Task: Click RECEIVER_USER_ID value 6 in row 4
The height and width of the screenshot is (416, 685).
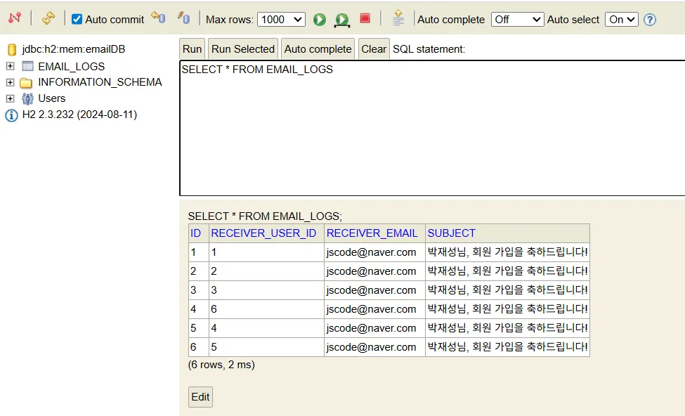Action: 266,309
